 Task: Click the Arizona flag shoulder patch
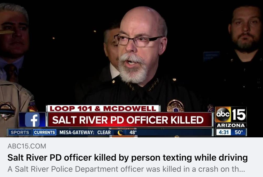point(33,106)
